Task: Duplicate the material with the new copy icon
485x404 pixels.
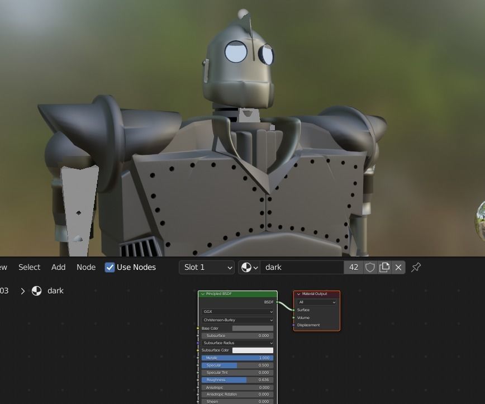Action: (x=384, y=267)
